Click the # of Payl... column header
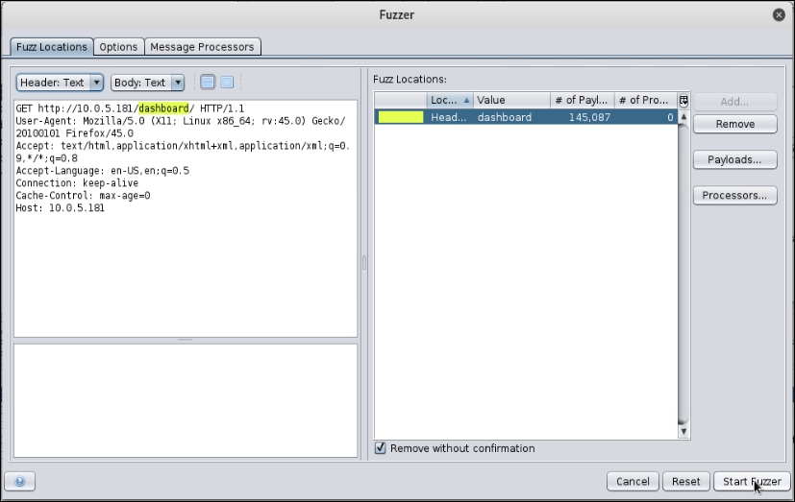The width and height of the screenshot is (795, 502). click(x=582, y=100)
